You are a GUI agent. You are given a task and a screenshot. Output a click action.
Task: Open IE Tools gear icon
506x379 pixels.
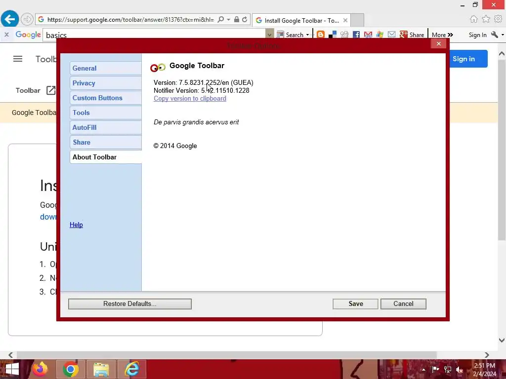498,19
